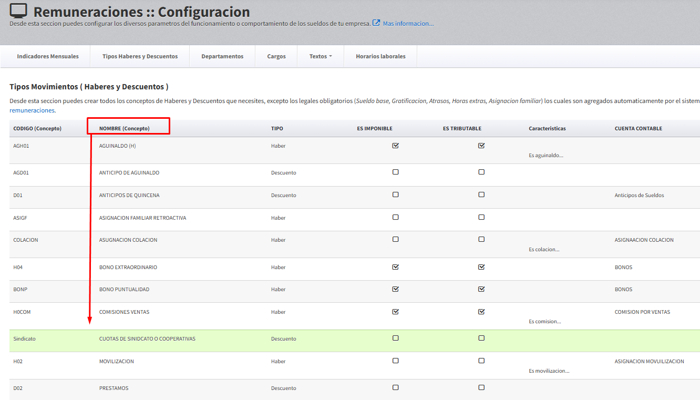Click the CUENTA CONTABLE column header
Image resolution: width=700 pixels, height=400 pixels.
(639, 128)
